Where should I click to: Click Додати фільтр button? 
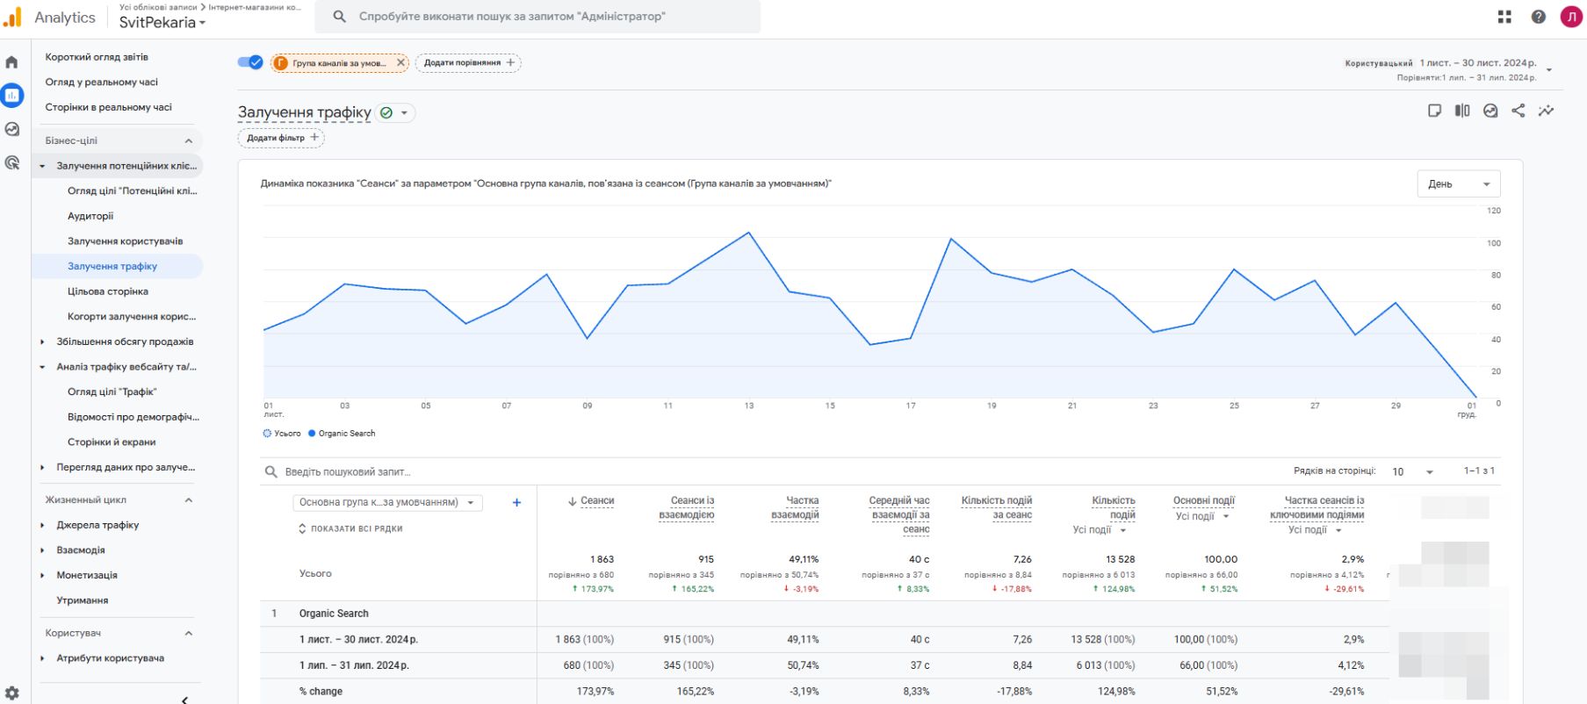pos(281,138)
